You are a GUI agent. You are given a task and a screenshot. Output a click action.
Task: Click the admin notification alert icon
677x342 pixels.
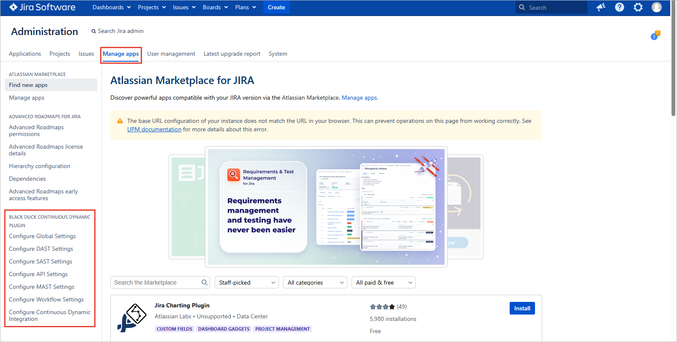(655, 36)
